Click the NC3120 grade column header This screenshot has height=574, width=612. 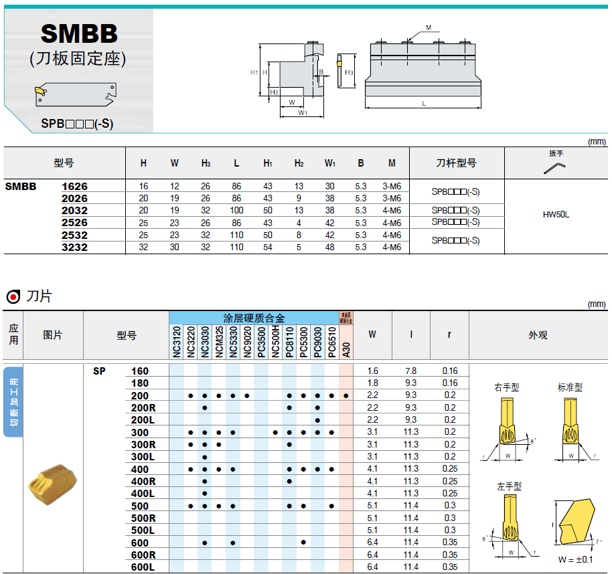(176, 342)
